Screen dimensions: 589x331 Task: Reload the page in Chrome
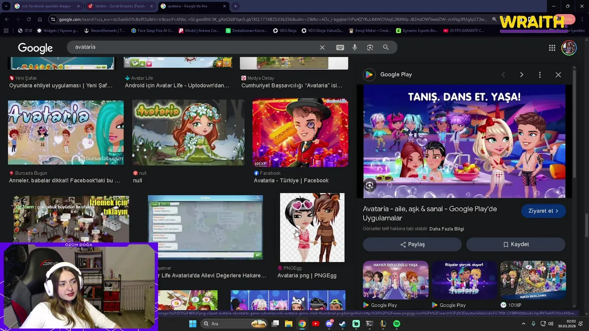29,19
